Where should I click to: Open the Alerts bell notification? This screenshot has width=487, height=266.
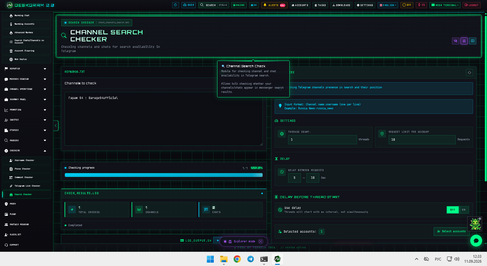[x=274, y=5]
